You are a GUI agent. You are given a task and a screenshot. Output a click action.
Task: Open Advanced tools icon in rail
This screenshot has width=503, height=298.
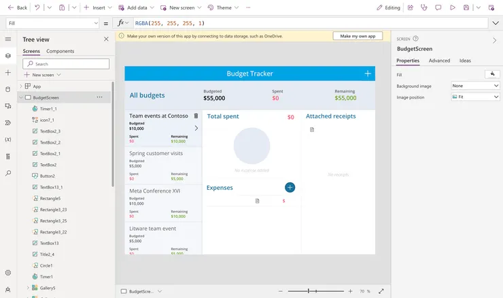point(8,156)
